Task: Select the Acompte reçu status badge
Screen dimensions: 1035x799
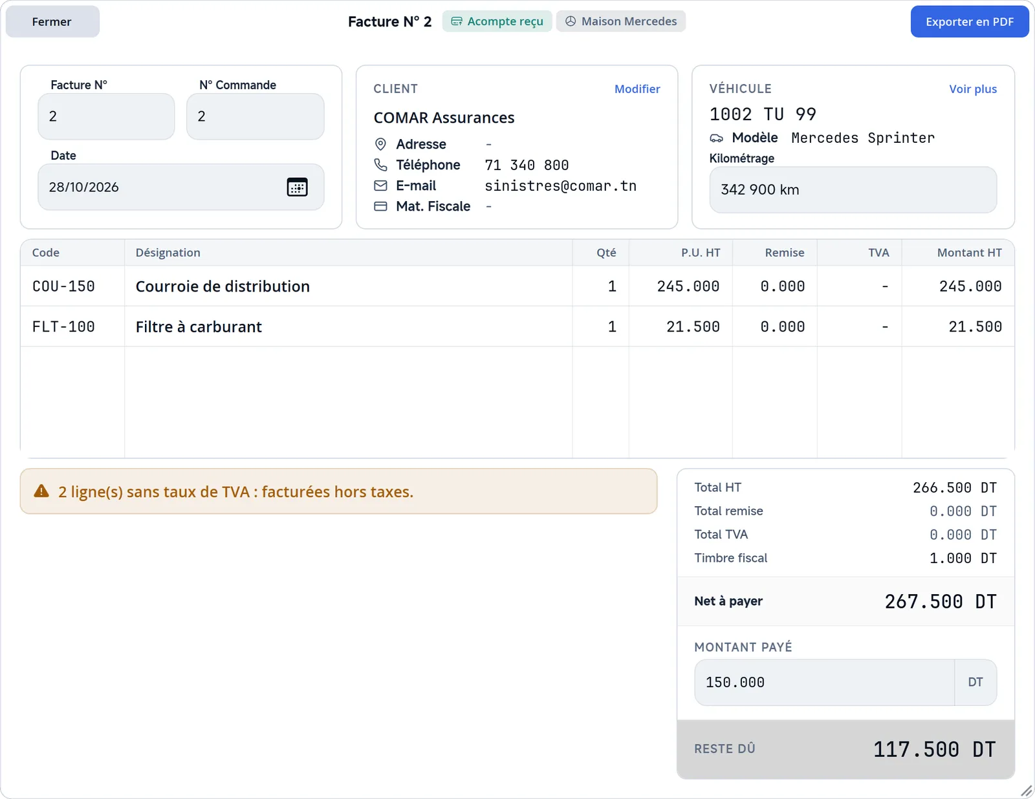Action: [497, 21]
